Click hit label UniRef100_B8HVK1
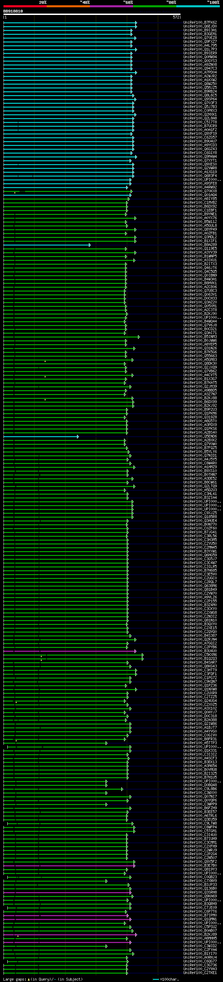223x982 pixels. pos(200,283)
